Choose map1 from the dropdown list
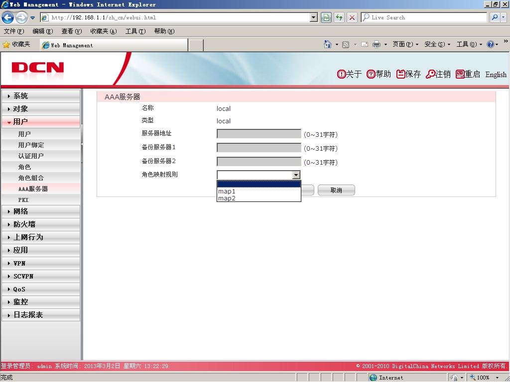510x382 pixels. (x=259, y=191)
